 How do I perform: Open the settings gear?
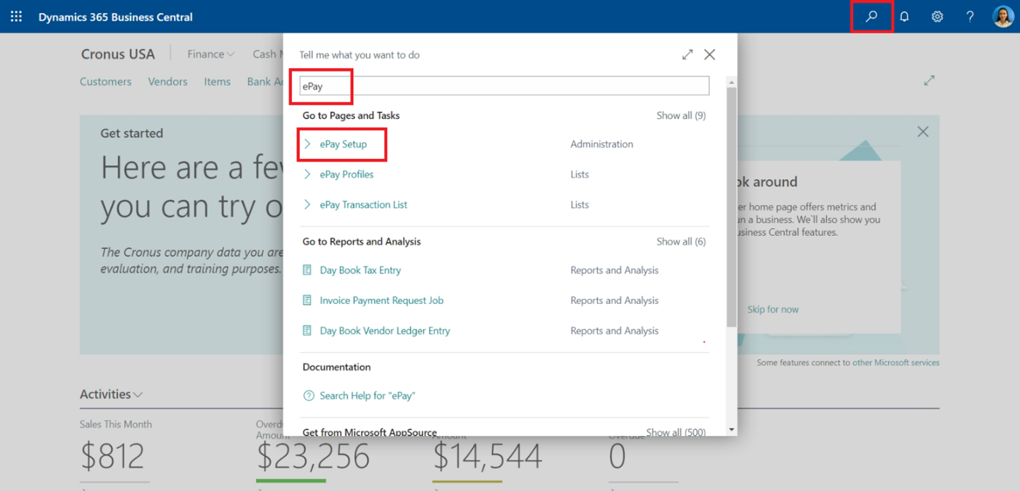tap(937, 17)
